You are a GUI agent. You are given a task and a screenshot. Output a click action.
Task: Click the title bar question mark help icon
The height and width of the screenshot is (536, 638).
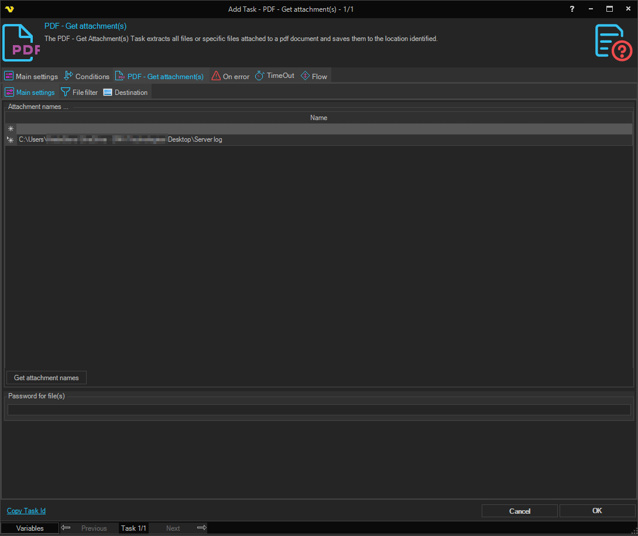(x=572, y=9)
